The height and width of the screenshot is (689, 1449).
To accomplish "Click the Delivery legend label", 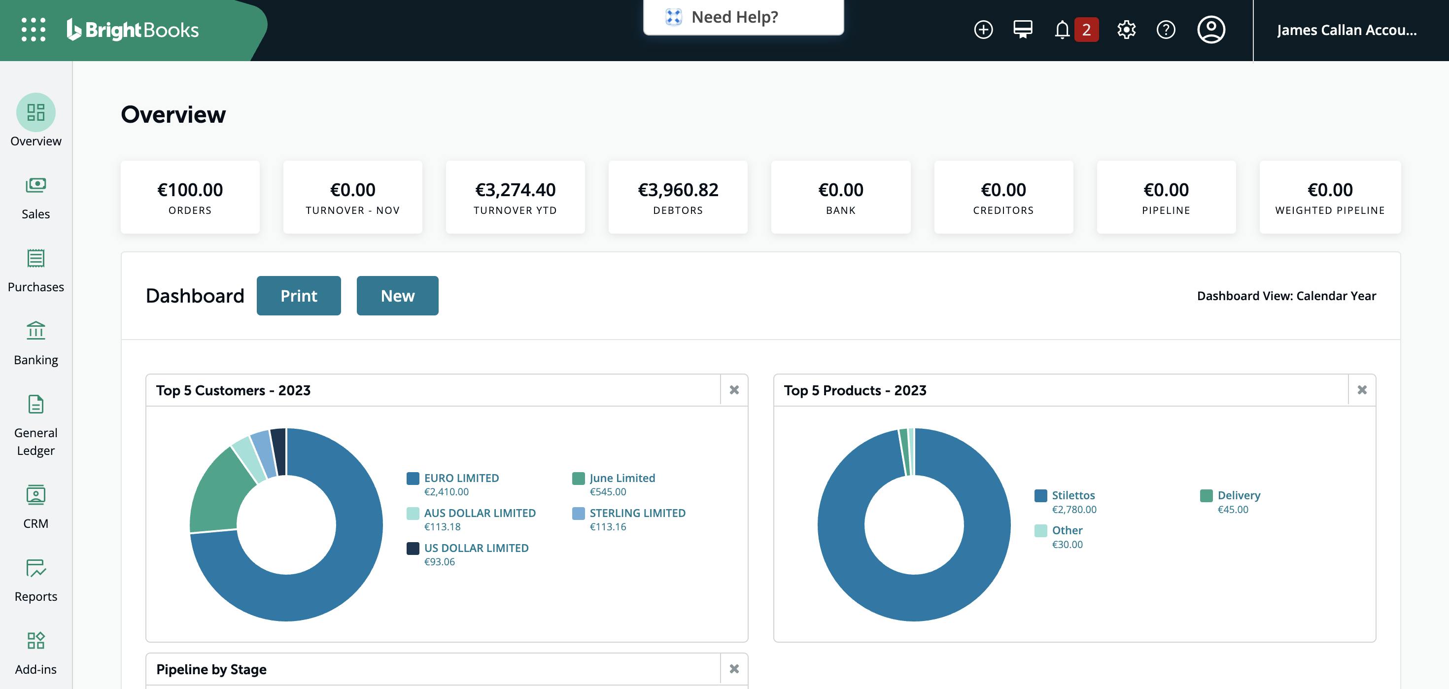I will coord(1239,495).
